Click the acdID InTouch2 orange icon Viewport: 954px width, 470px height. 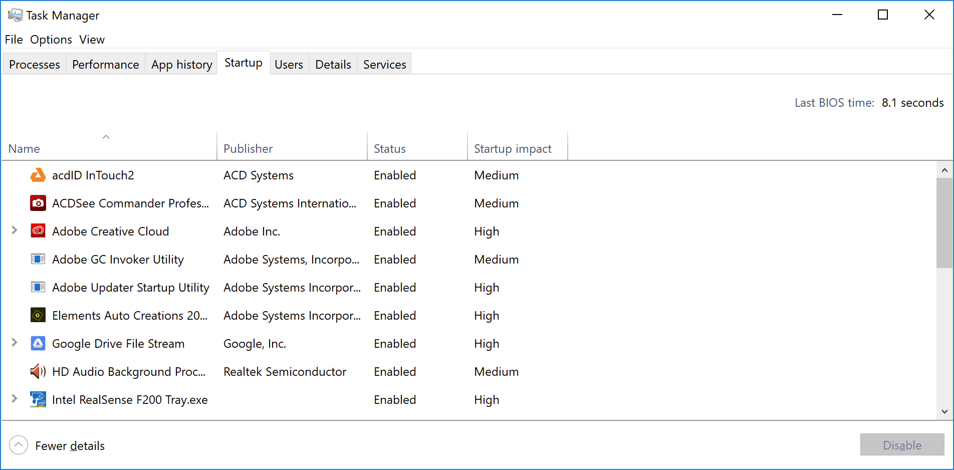pos(38,175)
